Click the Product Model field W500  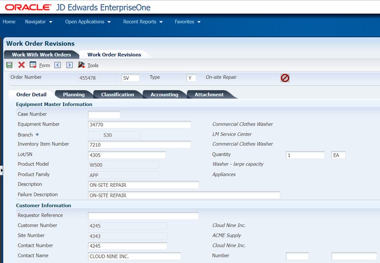[x=124, y=165]
